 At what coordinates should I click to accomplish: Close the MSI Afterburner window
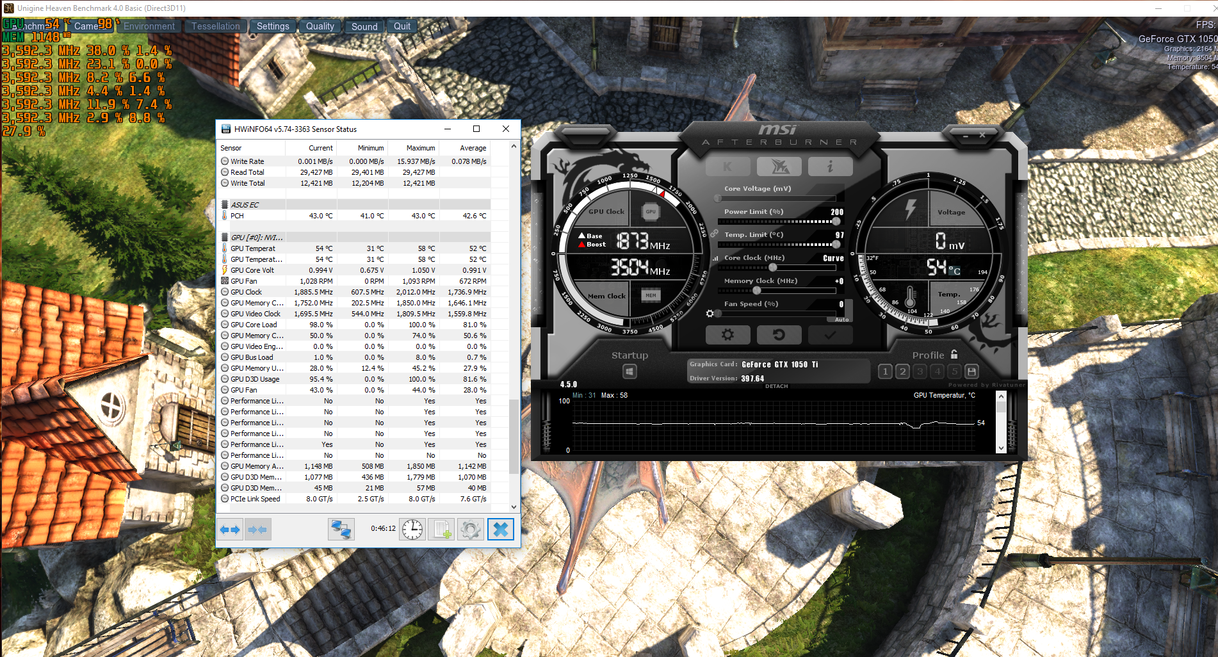tap(982, 135)
